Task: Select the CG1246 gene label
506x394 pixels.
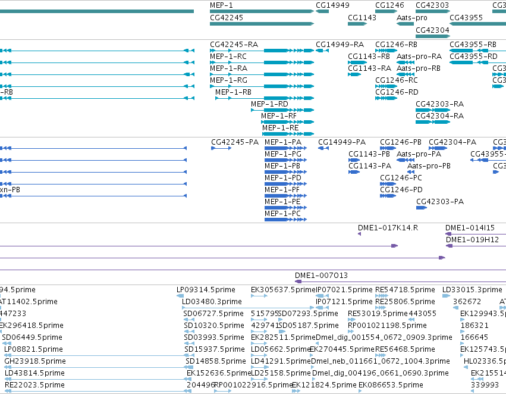Action: pos(389,5)
